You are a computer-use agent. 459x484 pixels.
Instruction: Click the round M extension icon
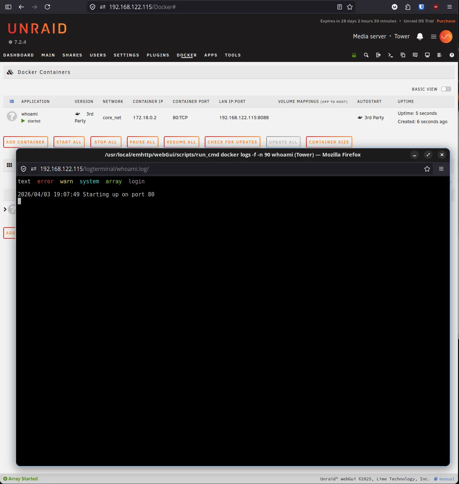pos(395,7)
